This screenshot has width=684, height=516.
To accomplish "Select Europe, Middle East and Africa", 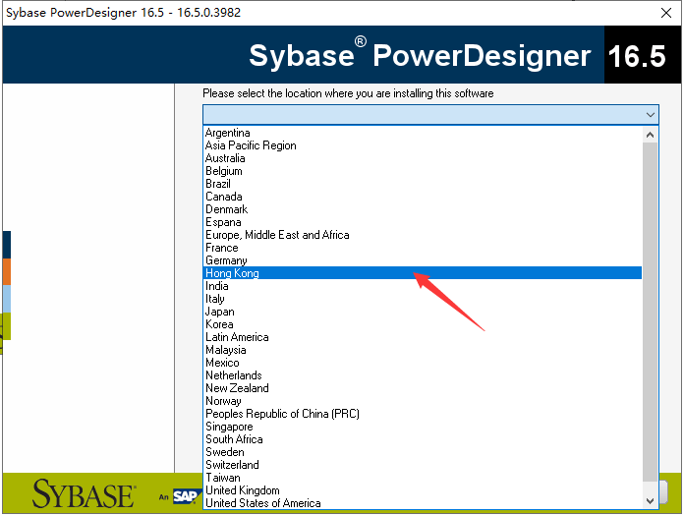I will click(423, 235).
